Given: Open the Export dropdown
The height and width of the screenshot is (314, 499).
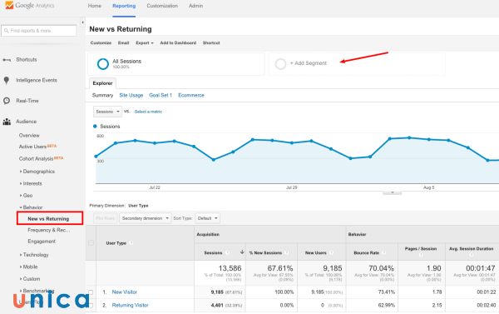Looking at the screenshot, I should click(145, 42).
